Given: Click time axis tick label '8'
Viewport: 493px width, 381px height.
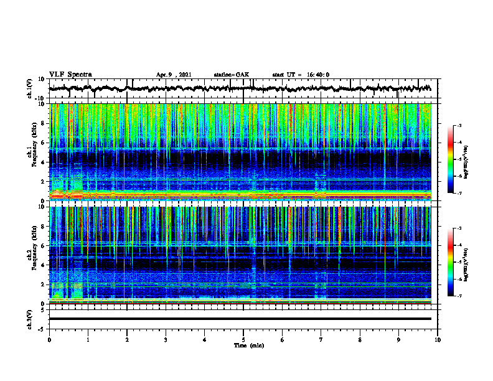Looking at the screenshot, I should [360, 340].
